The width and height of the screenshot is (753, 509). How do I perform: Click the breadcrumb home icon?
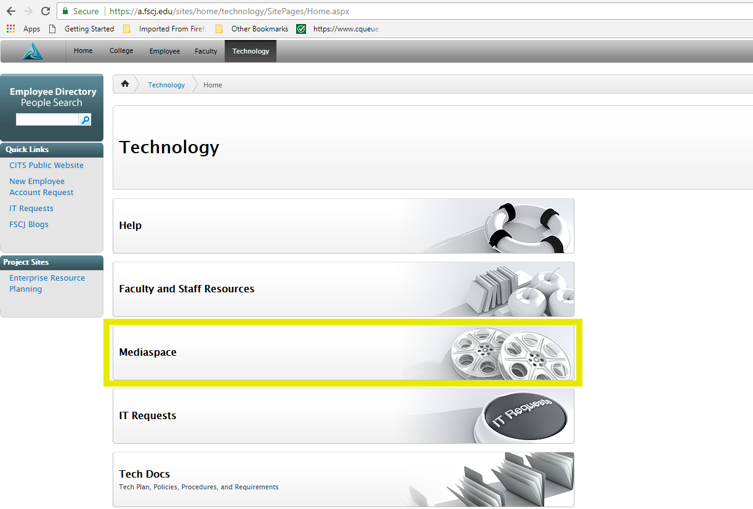point(125,84)
